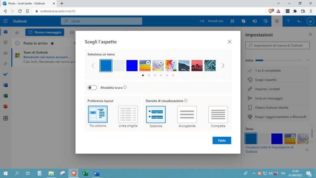Open the app launcher waffle icon
Screen dimensions: 316x178
click(6, 21)
